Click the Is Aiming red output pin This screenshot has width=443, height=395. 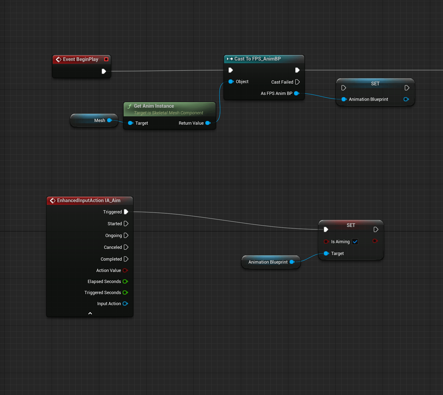pyautogui.click(x=375, y=241)
